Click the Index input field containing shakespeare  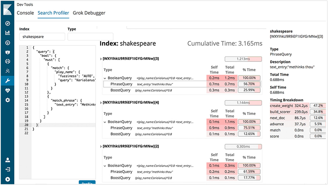pos(42,37)
